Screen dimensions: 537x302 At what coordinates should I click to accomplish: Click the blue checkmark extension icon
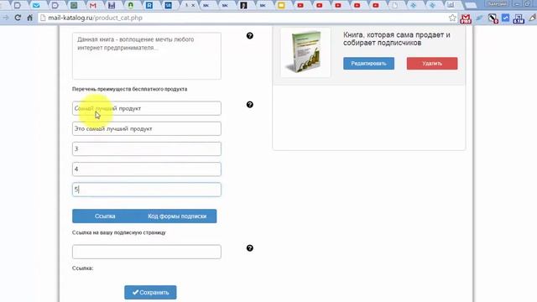505,18
